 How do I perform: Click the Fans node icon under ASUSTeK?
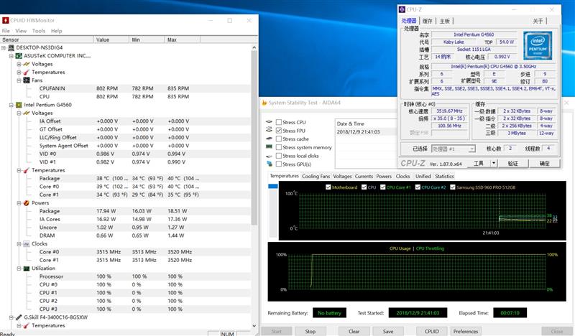pos(27,80)
